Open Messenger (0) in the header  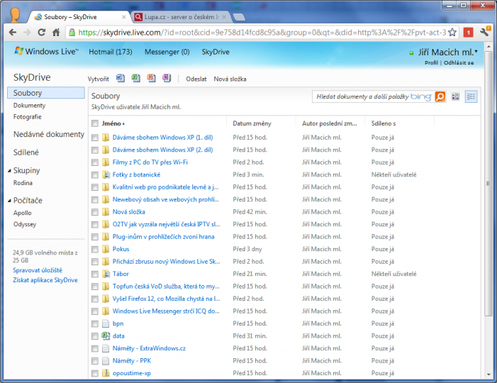pos(167,52)
